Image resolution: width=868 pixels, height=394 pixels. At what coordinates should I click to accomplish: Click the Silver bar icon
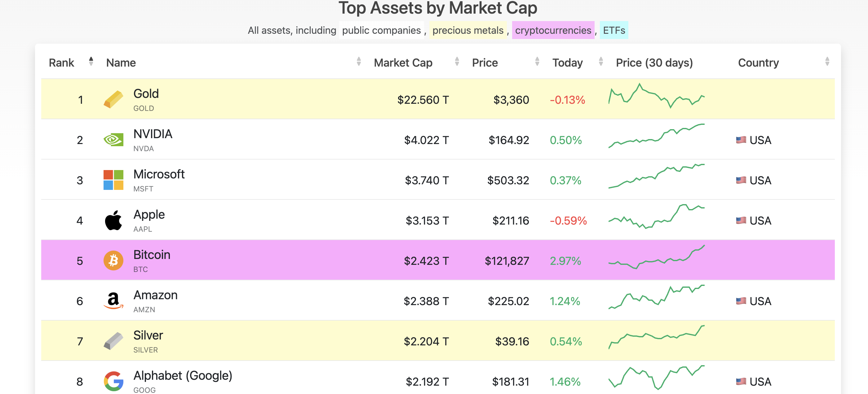pos(113,341)
